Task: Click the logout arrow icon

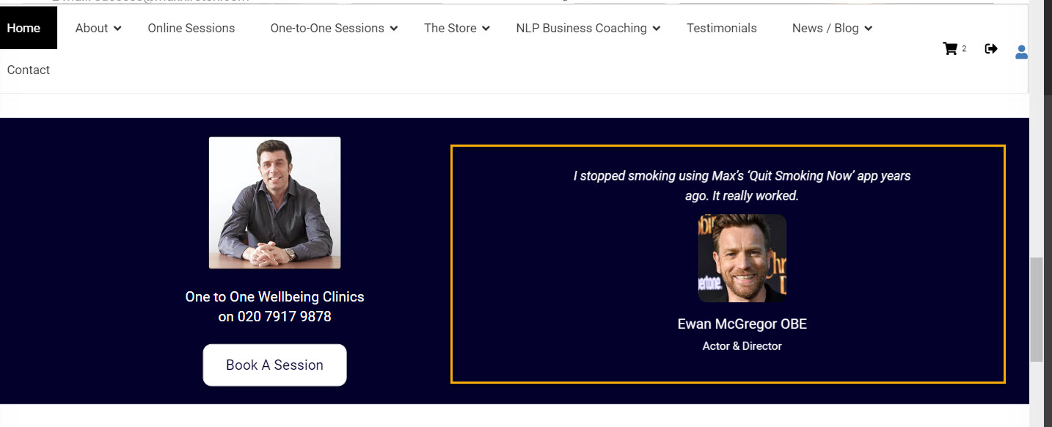Action: pos(991,49)
